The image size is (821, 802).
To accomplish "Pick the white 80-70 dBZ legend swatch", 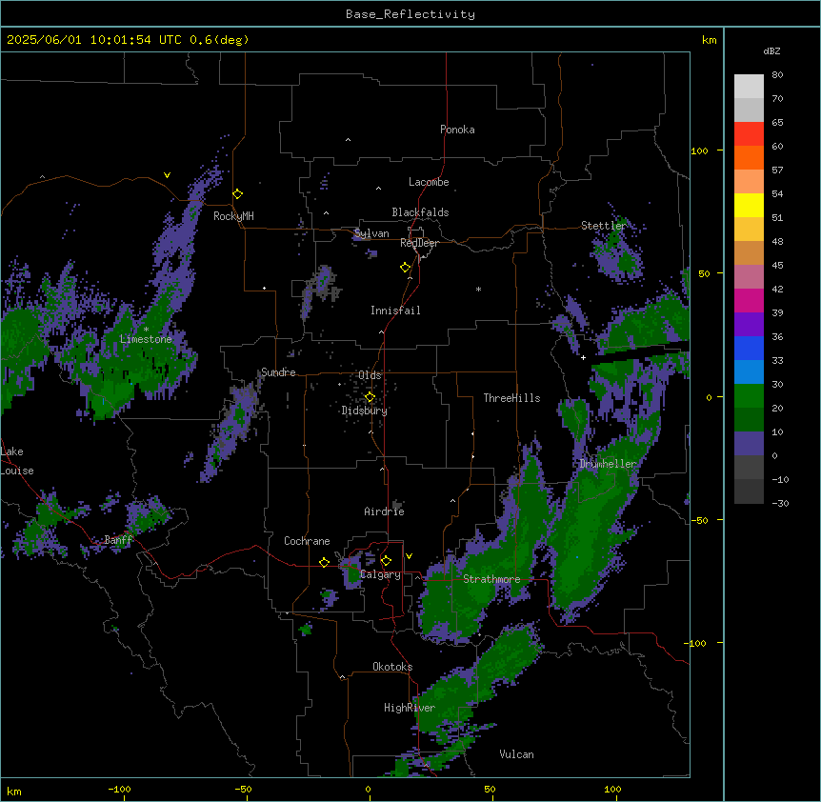I will pos(749,87).
